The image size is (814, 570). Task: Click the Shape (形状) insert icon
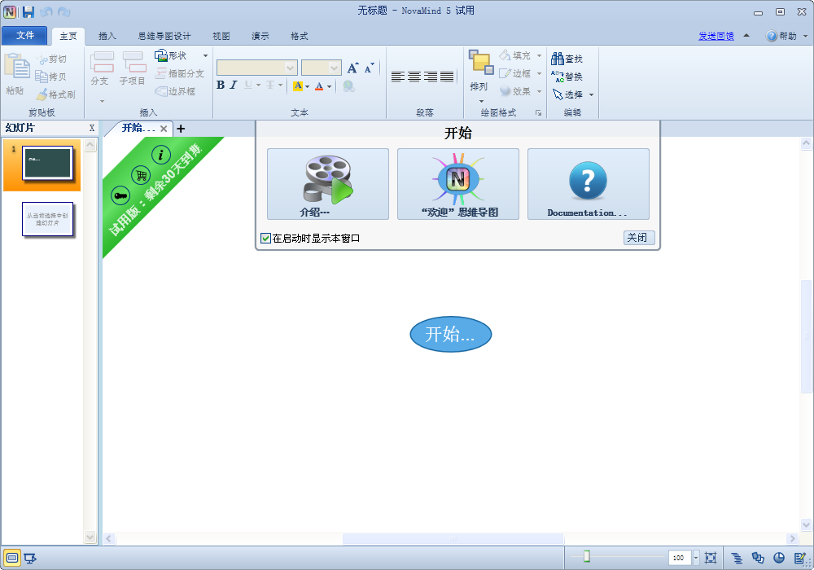click(x=161, y=55)
